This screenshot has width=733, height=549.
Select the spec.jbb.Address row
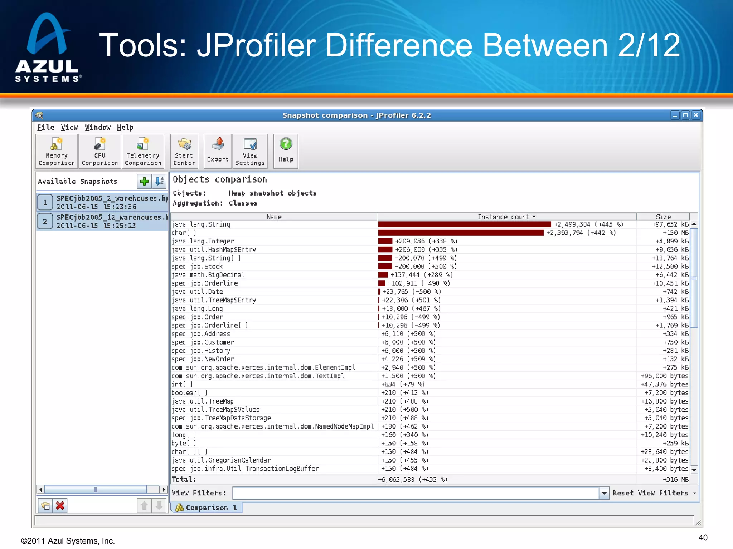tap(430, 334)
